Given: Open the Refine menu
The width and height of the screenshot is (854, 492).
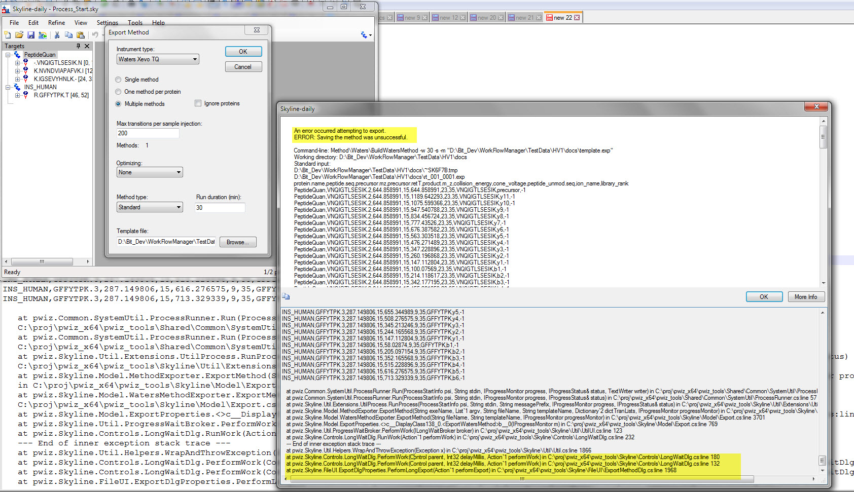Looking at the screenshot, I should click(56, 23).
